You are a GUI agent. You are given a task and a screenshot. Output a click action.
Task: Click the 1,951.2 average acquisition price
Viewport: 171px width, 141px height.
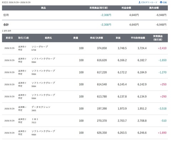pos(142,109)
